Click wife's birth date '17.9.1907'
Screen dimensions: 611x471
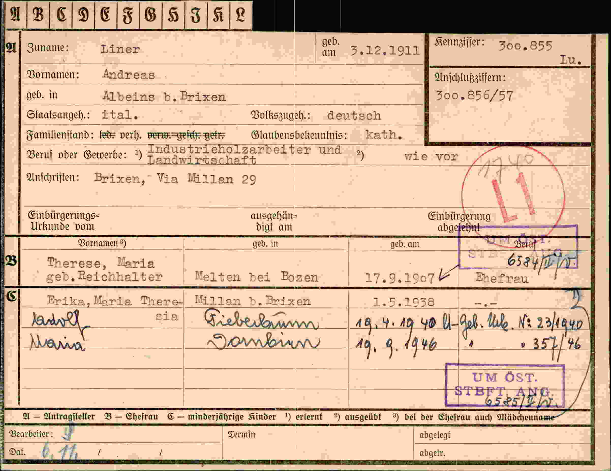tap(400, 278)
